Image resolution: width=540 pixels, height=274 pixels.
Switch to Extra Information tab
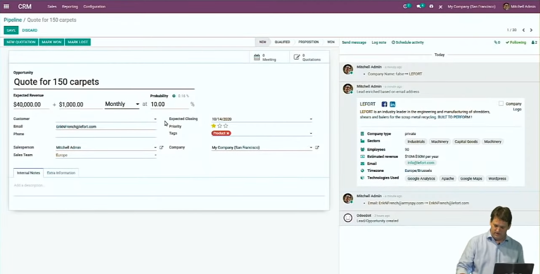pyautogui.click(x=61, y=173)
